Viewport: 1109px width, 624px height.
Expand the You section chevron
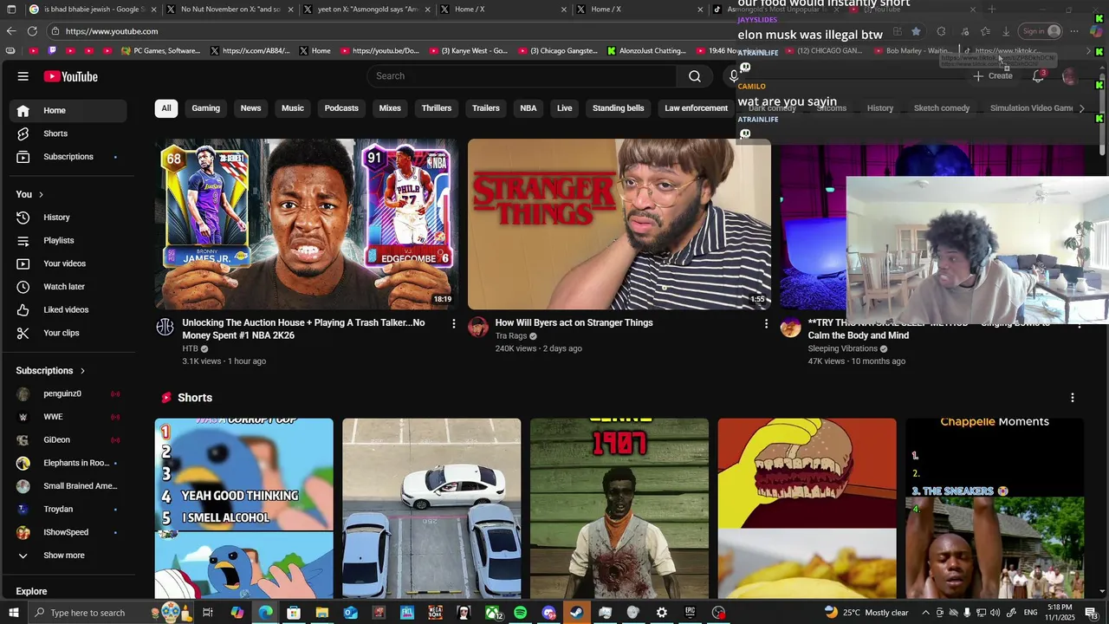(41, 194)
